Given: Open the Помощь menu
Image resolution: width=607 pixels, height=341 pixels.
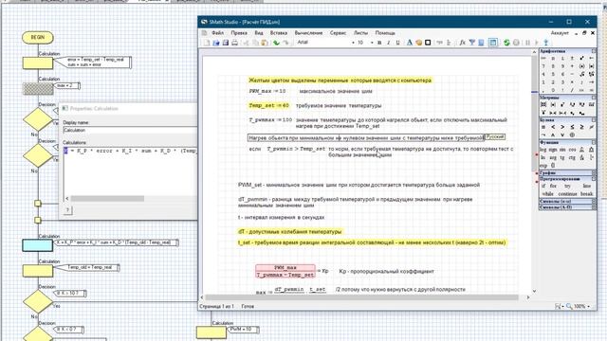Looking at the screenshot, I should click(x=385, y=33).
